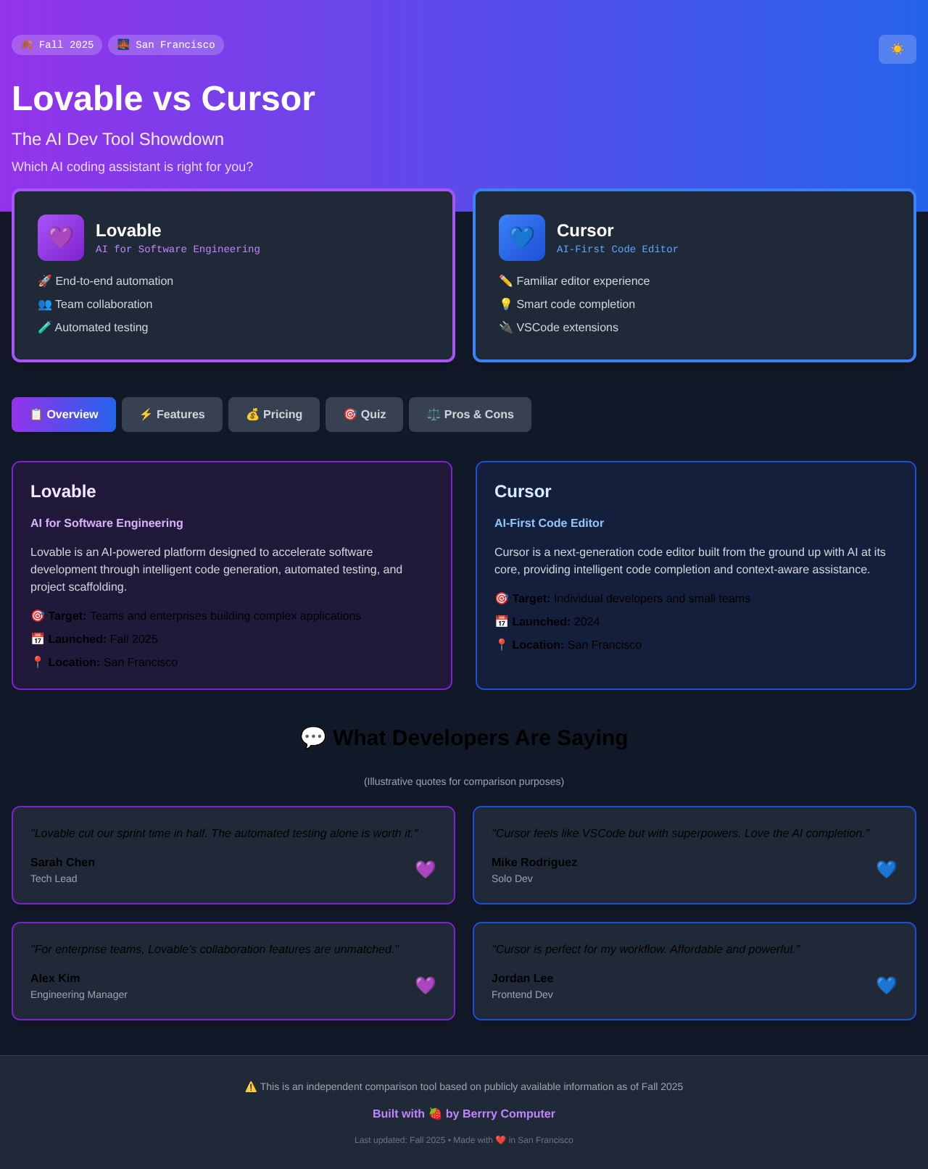Click the Lovable vs Cursor main heading
The height and width of the screenshot is (1169, 928).
point(163,99)
